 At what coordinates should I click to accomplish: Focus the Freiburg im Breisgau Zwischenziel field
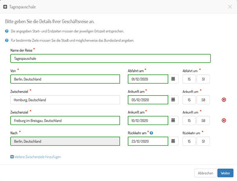pyautogui.click(x=65, y=120)
